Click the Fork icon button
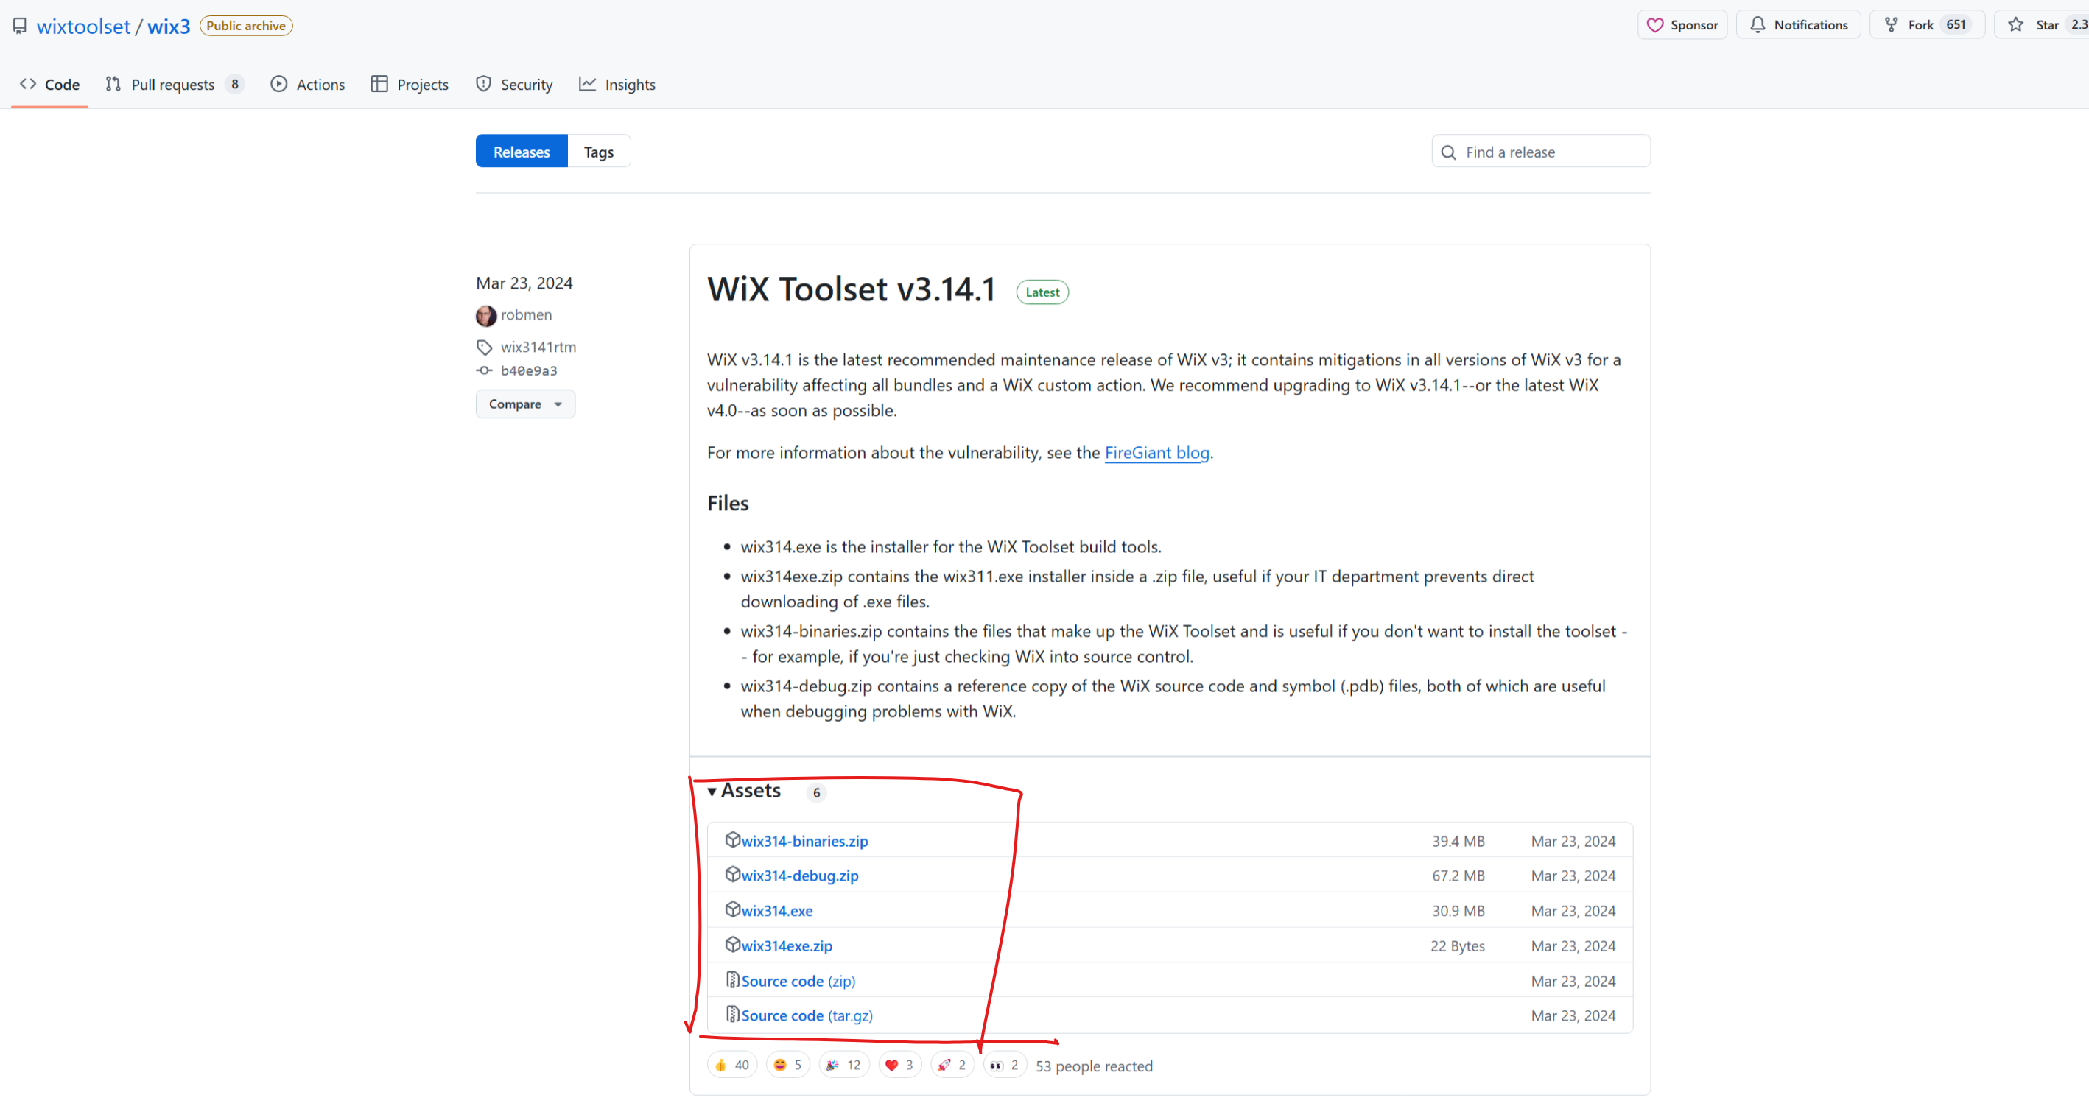The image size is (2089, 1106). coord(1892,25)
